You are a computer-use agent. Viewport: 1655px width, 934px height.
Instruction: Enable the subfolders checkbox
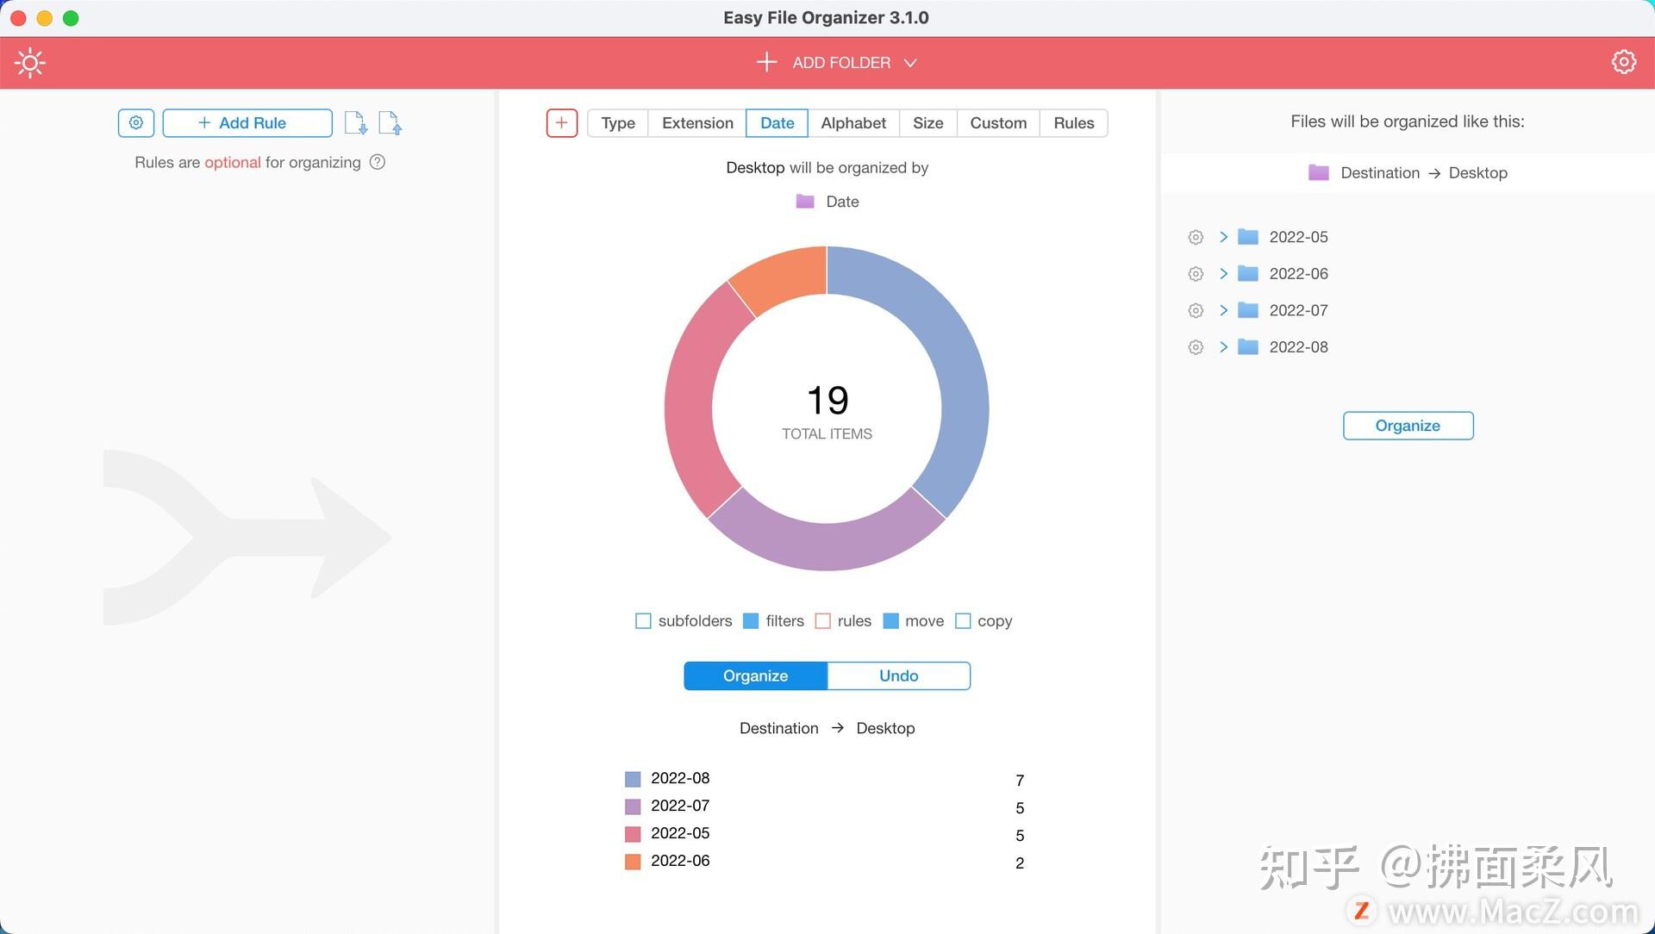[642, 620]
